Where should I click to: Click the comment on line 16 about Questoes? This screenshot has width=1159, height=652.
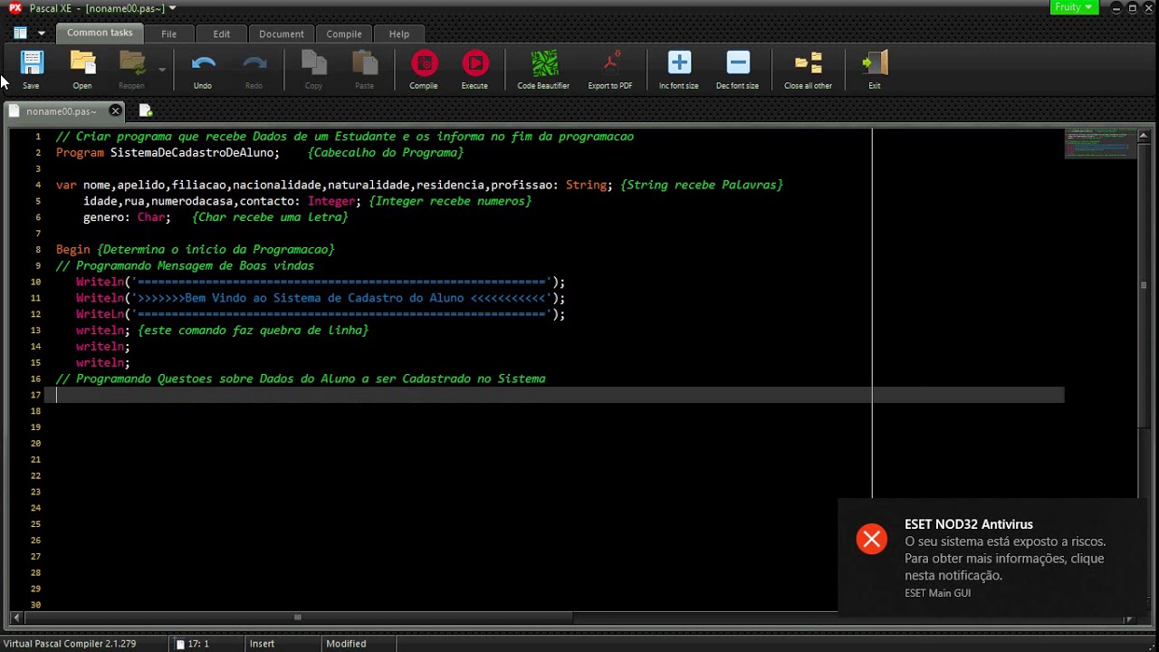tap(301, 379)
